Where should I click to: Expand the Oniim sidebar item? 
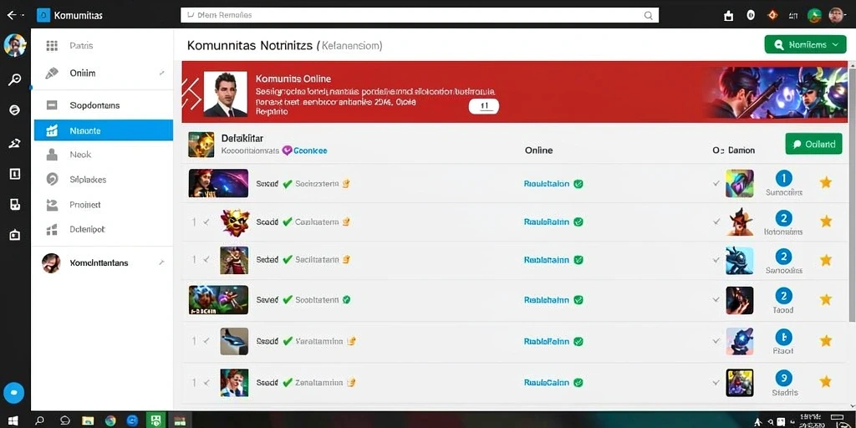(103, 74)
